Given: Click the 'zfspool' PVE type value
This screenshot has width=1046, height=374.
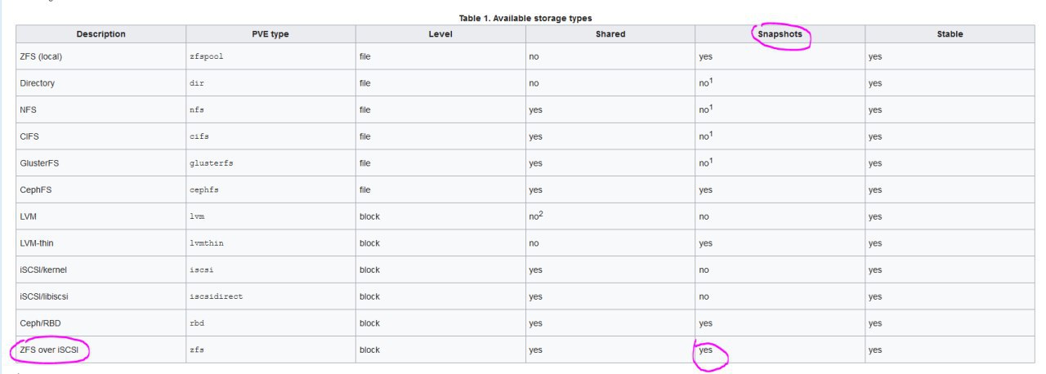Looking at the screenshot, I should click(206, 57).
